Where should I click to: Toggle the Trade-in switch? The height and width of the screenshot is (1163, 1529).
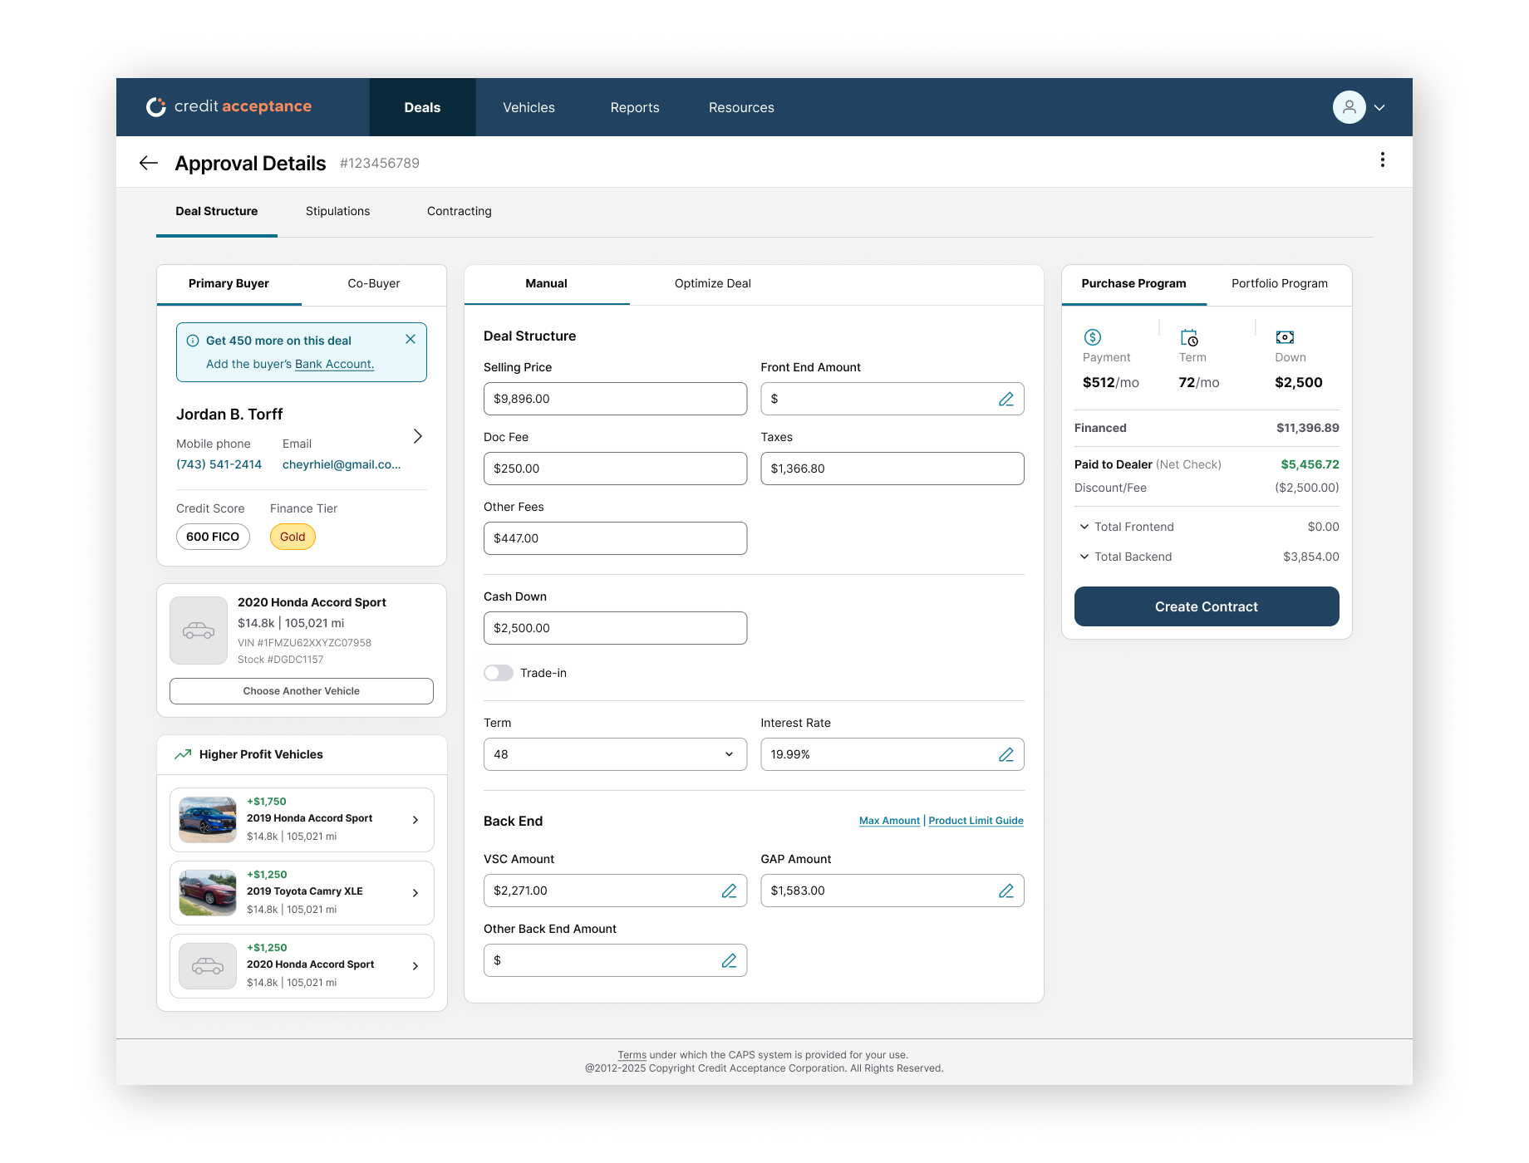[499, 673]
